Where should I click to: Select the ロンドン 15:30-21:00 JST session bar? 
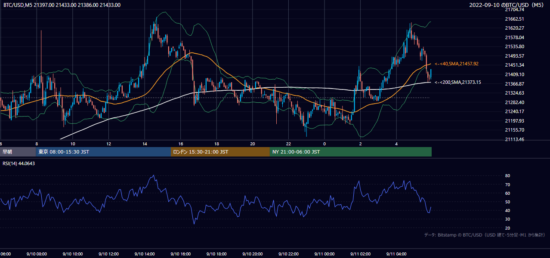click(220, 152)
